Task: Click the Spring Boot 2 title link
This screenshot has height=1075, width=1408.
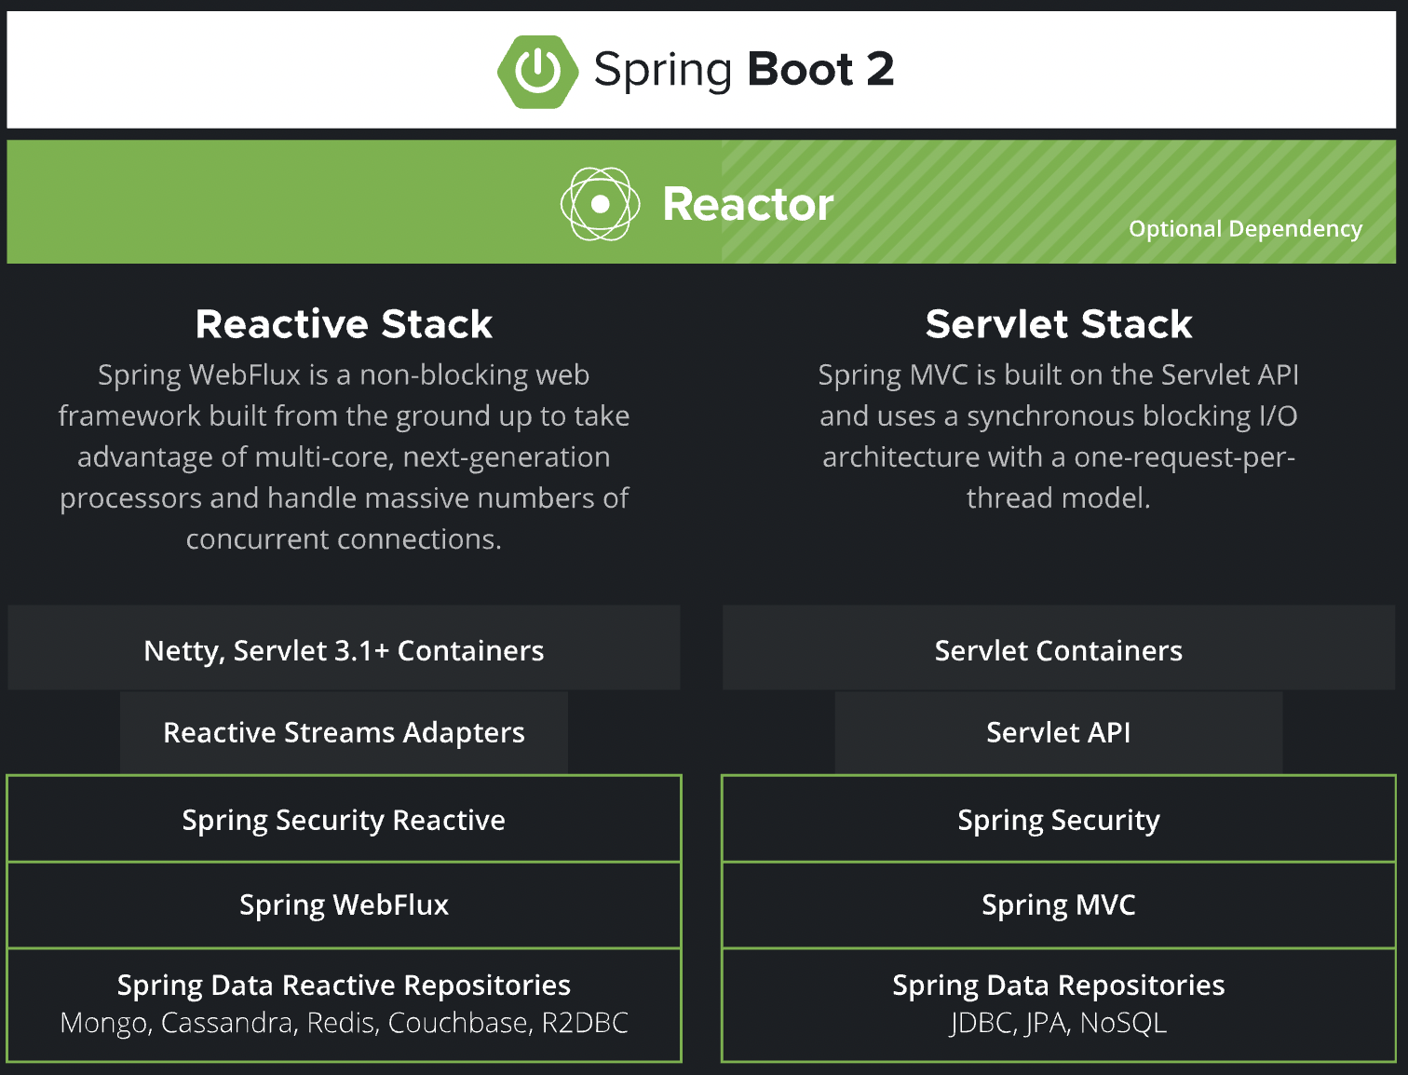Action: pos(745,69)
